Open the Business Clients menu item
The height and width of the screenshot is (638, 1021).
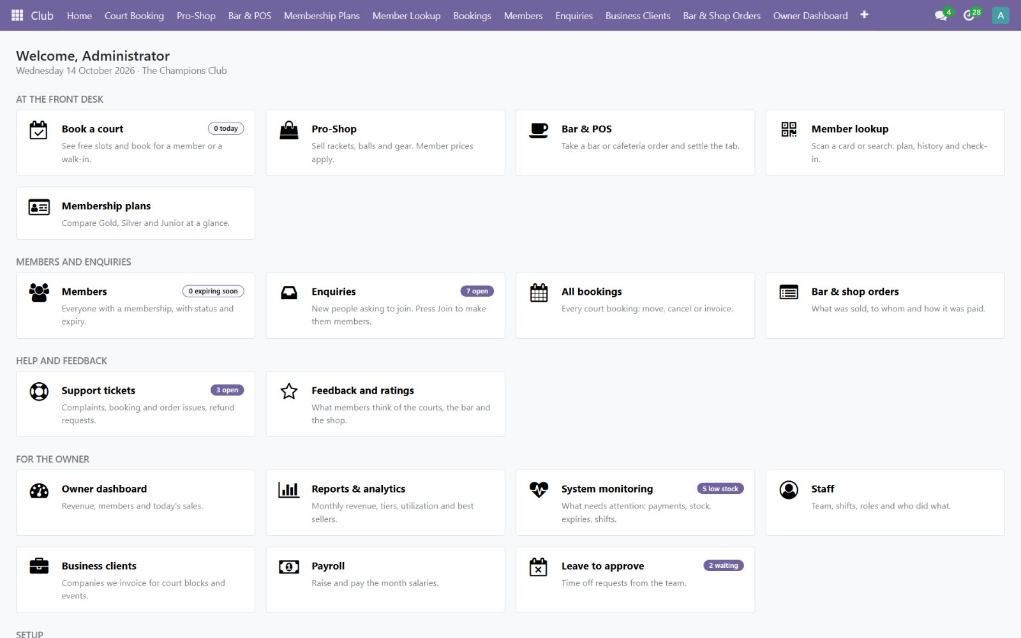click(x=637, y=15)
